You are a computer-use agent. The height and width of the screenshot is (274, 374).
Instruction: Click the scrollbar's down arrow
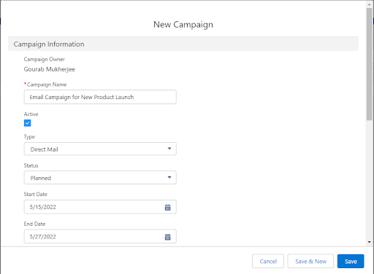pos(370,242)
